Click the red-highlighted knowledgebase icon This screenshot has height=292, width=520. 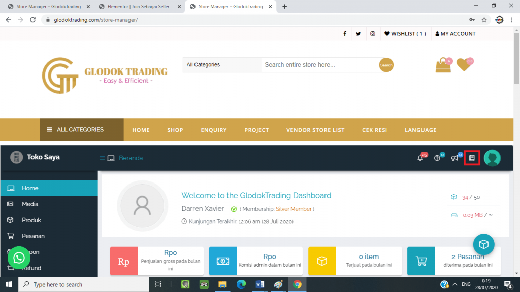[x=472, y=158]
